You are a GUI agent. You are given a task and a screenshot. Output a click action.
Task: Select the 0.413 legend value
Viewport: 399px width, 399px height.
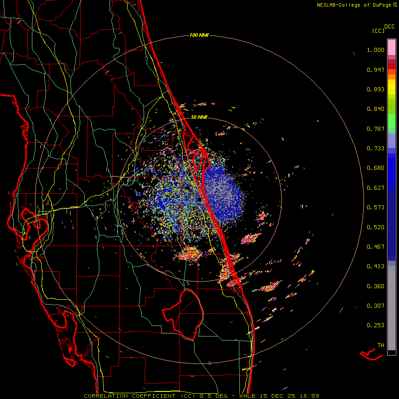click(376, 266)
